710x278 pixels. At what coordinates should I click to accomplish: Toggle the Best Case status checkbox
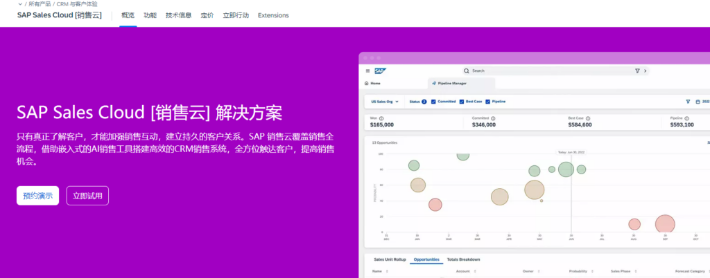[x=462, y=102]
